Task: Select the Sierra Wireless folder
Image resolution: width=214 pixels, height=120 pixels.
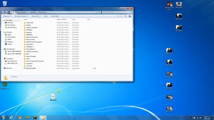Action: [x=31, y=56]
